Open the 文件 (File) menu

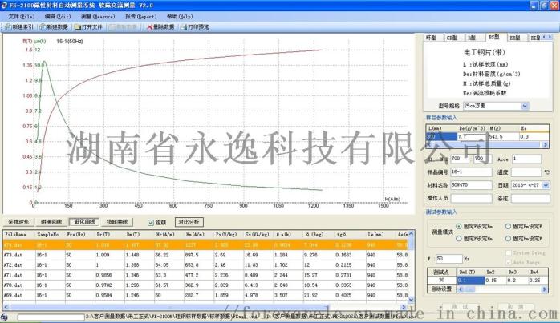[21, 16]
